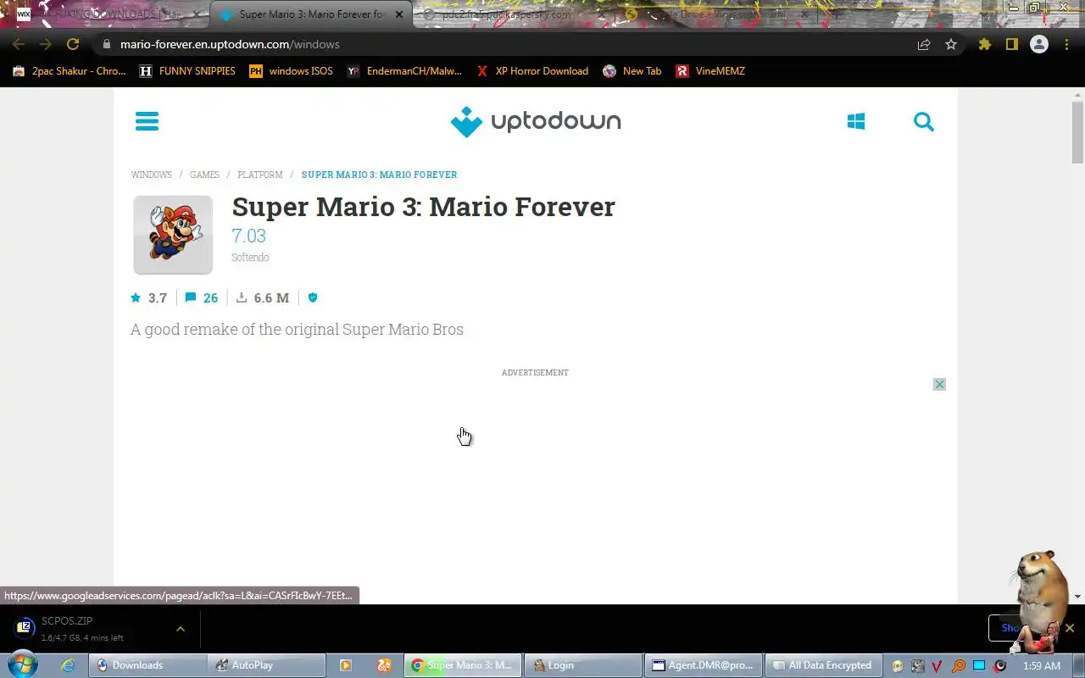Click the browser Forward arrow
1085x678 pixels.
pyautogui.click(x=46, y=44)
